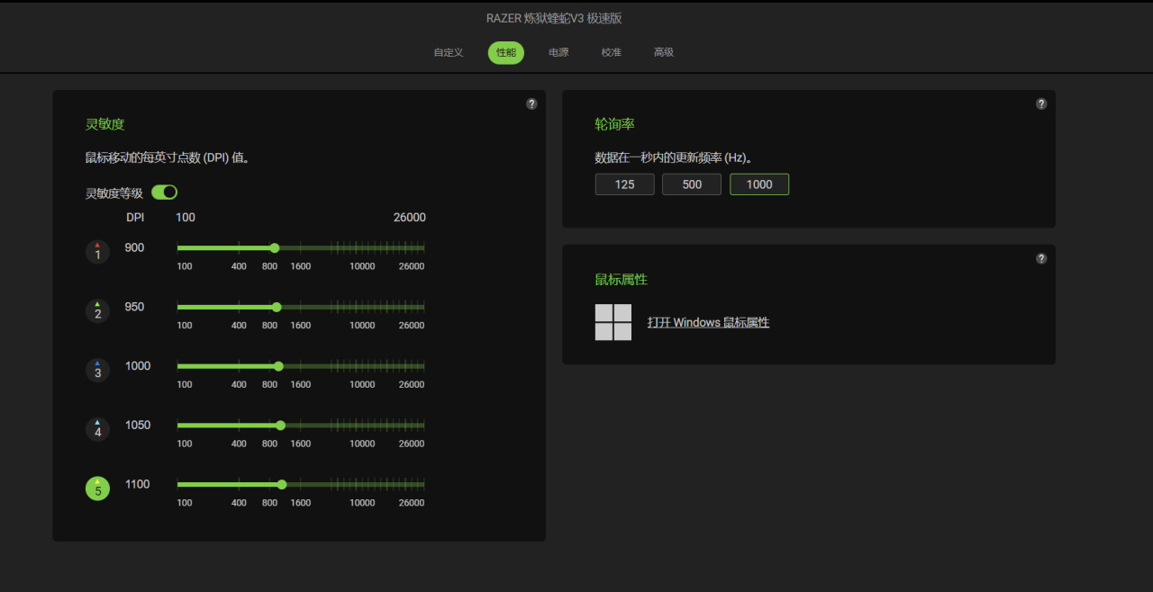Click the stage 1 DPI slider handle
The image size is (1153, 592).
[x=275, y=248]
